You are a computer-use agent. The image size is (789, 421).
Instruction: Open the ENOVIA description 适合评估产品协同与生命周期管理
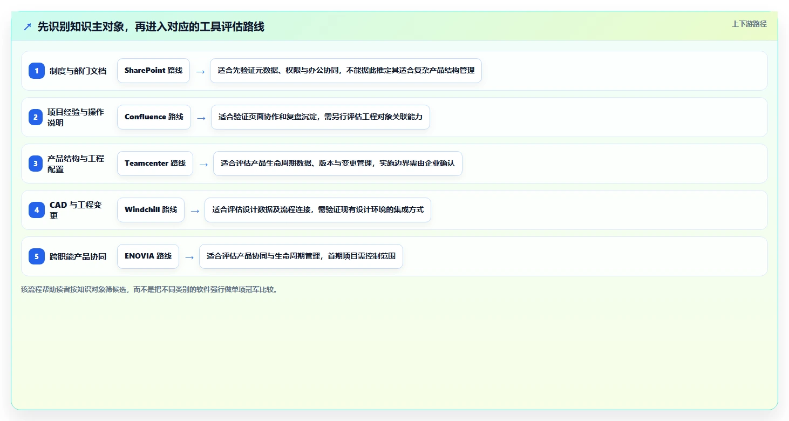tap(301, 256)
